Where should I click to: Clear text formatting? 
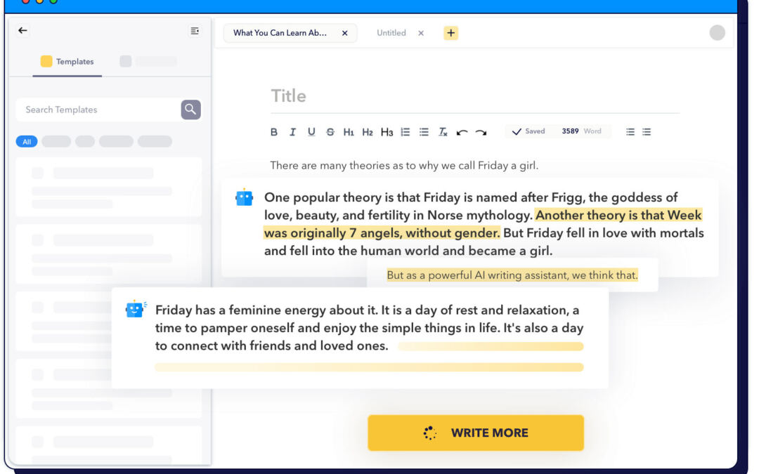click(443, 132)
